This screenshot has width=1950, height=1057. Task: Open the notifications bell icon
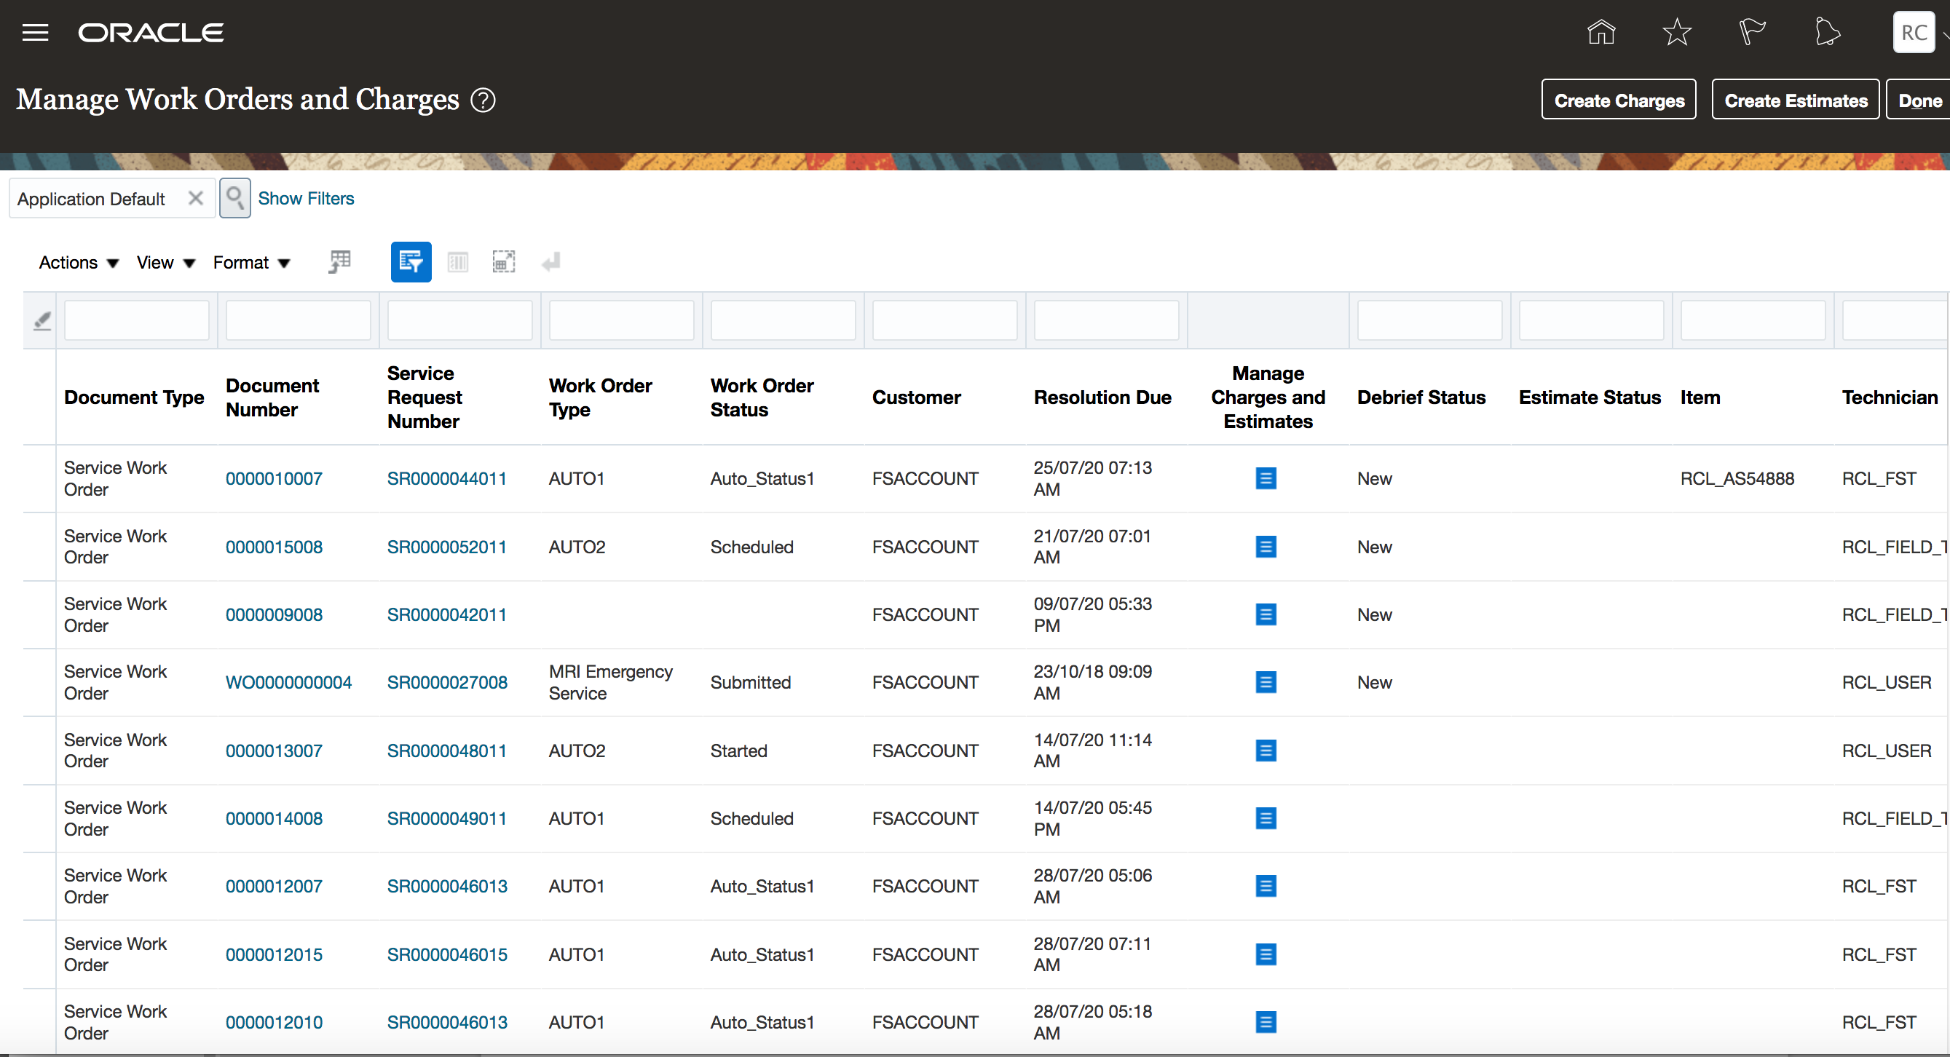pyautogui.click(x=1827, y=33)
